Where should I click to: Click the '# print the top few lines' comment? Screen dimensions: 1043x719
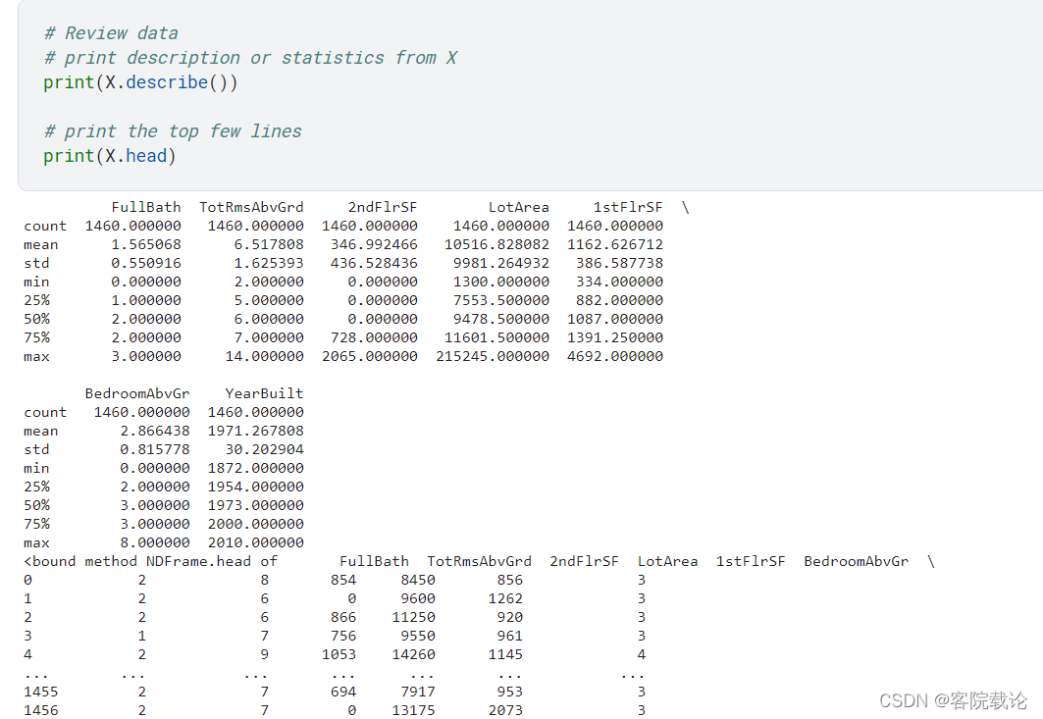(173, 131)
